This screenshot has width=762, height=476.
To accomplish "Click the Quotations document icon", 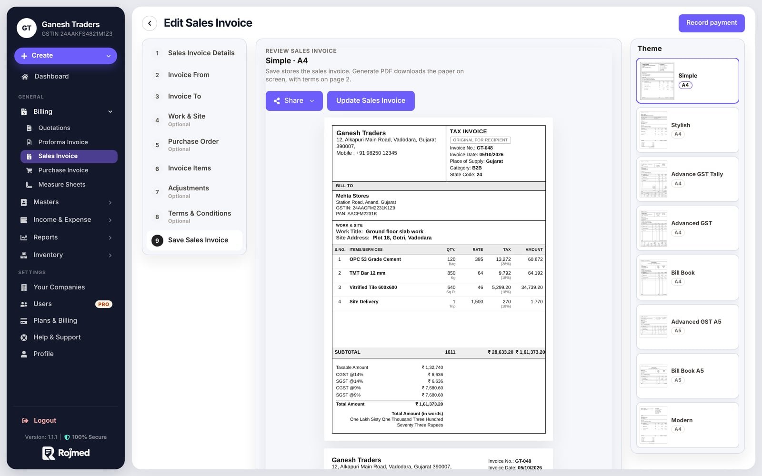I will [x=29, y=128].
